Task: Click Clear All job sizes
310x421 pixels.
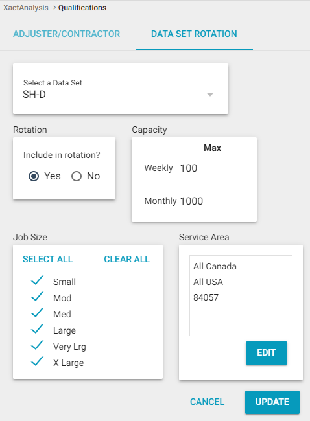Action: (x=127, y=259)
